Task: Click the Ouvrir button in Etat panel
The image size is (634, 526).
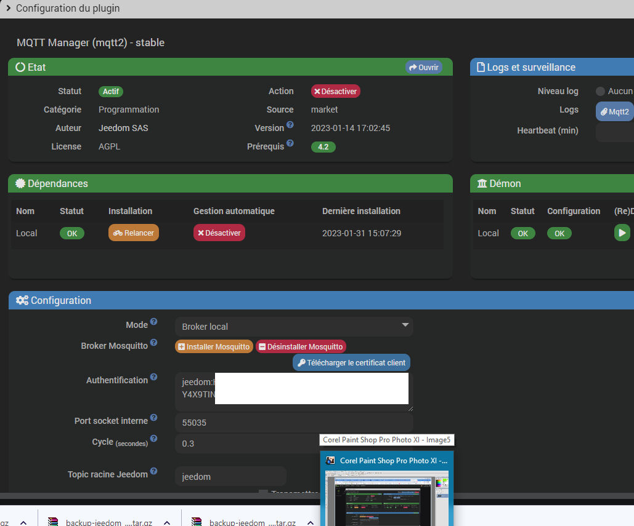Action: [x=423, y=68]
